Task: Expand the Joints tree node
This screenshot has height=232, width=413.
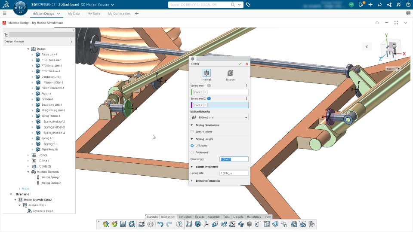Action: (28, 155)
